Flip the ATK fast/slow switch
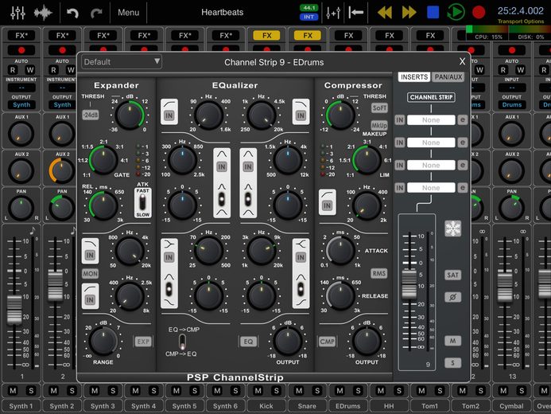The width and height of the screenshot is (551, 414). coord(142,203)
